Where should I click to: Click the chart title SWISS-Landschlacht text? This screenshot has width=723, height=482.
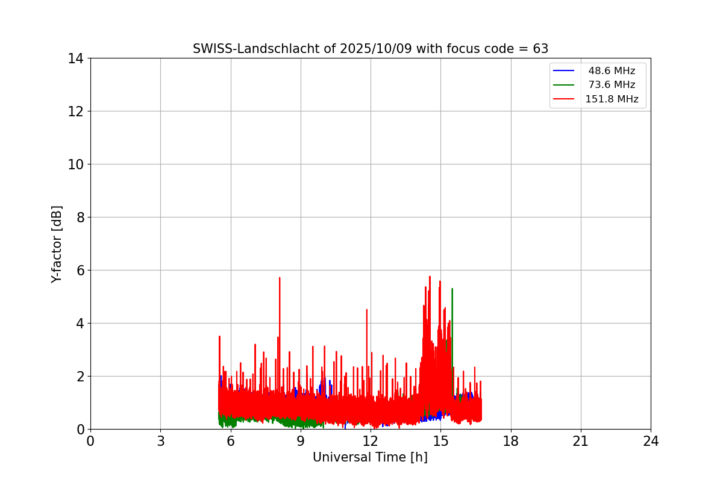[371, 49]
